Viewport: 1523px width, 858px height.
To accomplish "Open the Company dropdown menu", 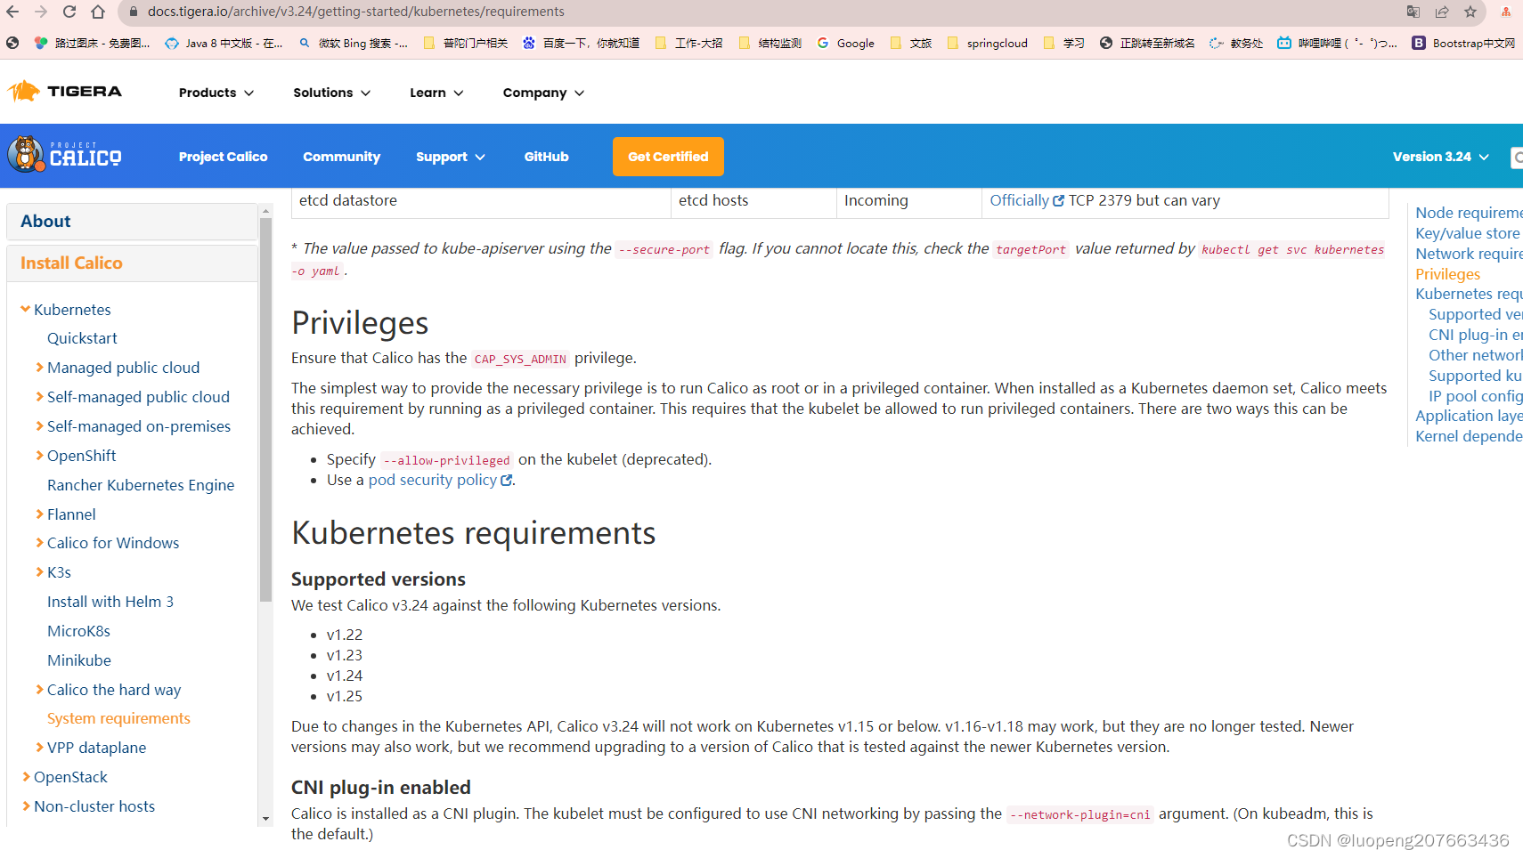I will (x=543, y=93).
